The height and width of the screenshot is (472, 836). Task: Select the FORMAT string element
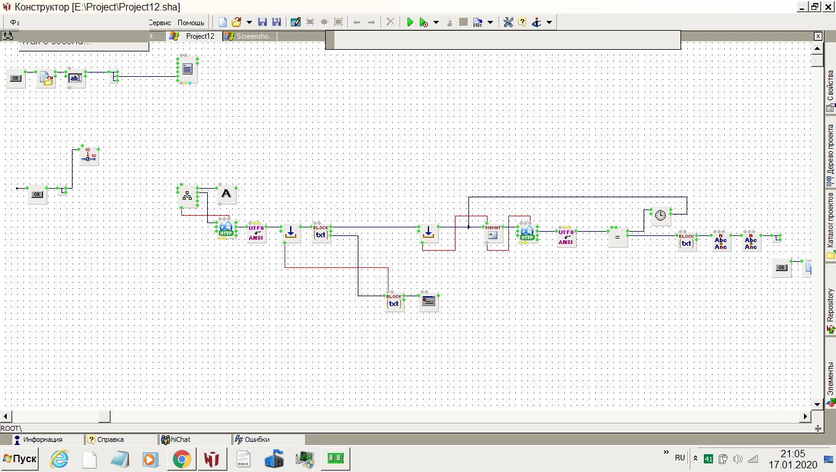click(494, 233)
